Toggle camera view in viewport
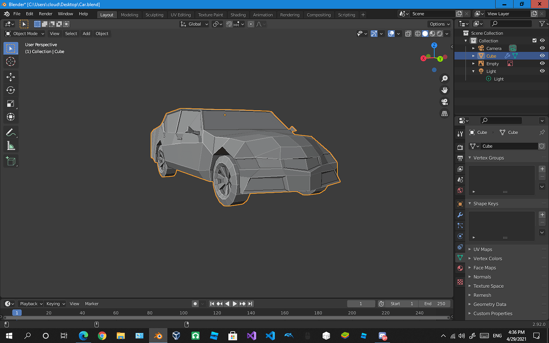549x343 pixels. (x=444, y=102)
